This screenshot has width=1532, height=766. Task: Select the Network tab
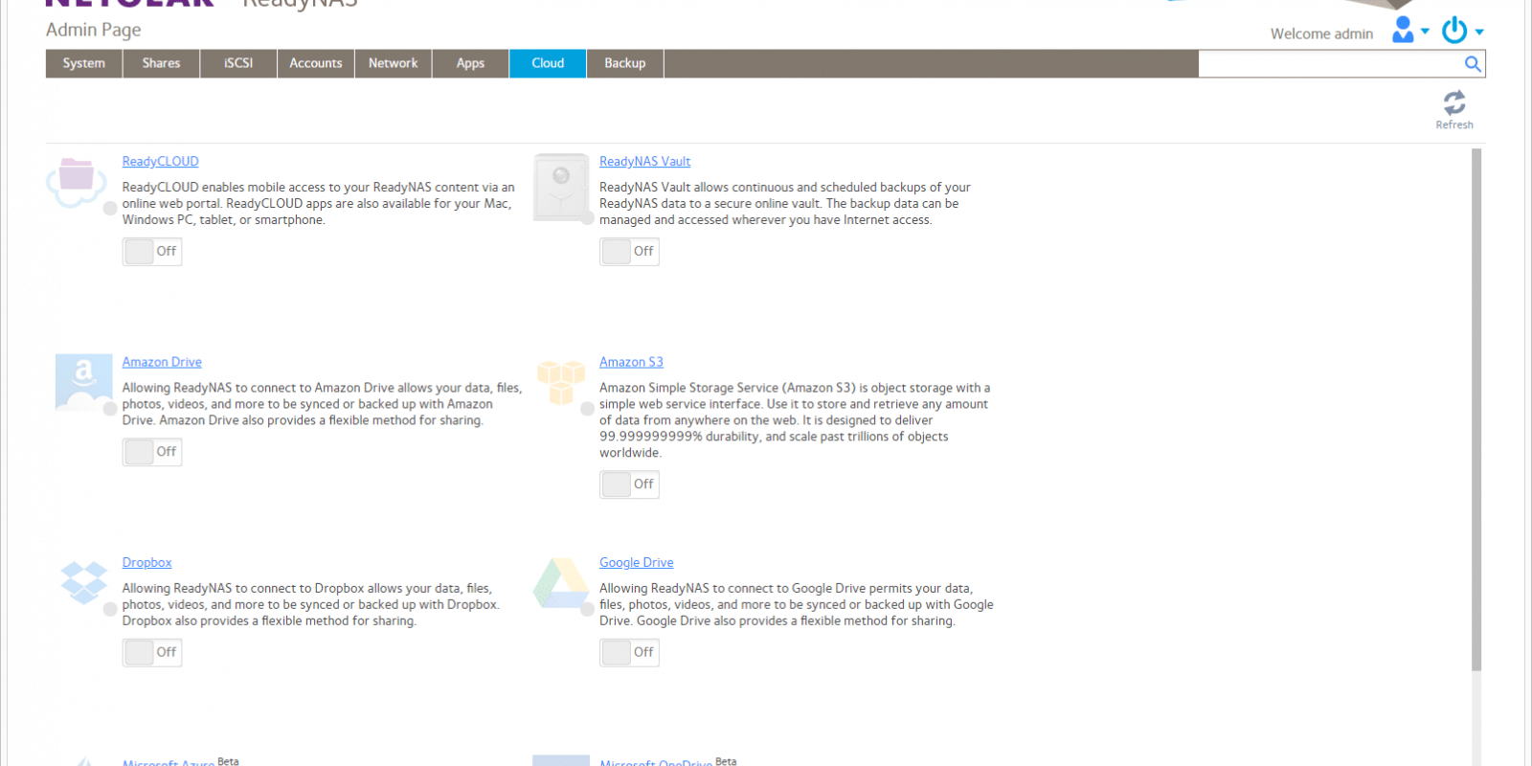click(x=394, y=63)
